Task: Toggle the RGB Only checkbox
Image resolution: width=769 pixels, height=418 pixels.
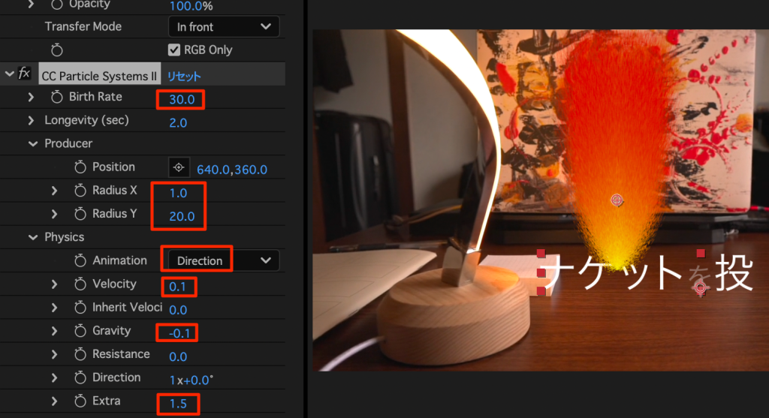Action: [x=174, y=50]
